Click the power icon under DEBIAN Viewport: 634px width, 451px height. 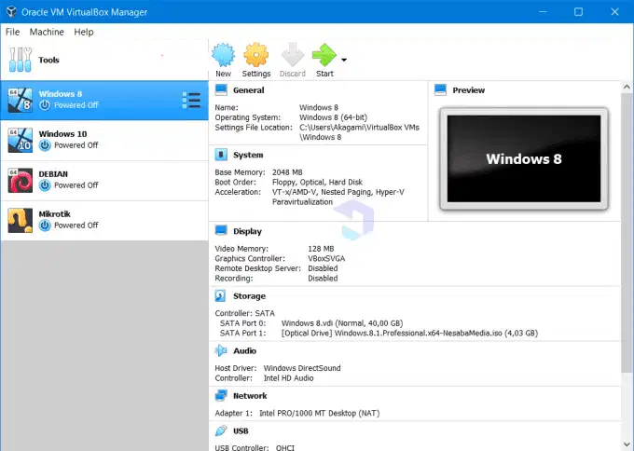click(45, 185)
